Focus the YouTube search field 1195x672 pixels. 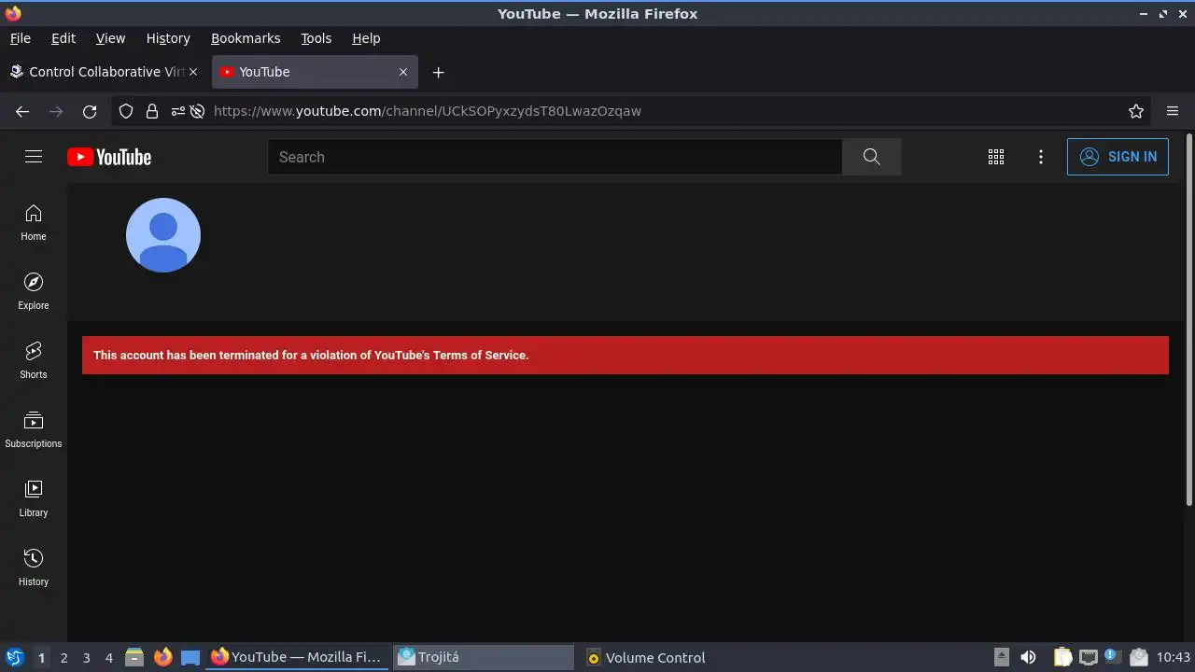[x=555, y=157]
